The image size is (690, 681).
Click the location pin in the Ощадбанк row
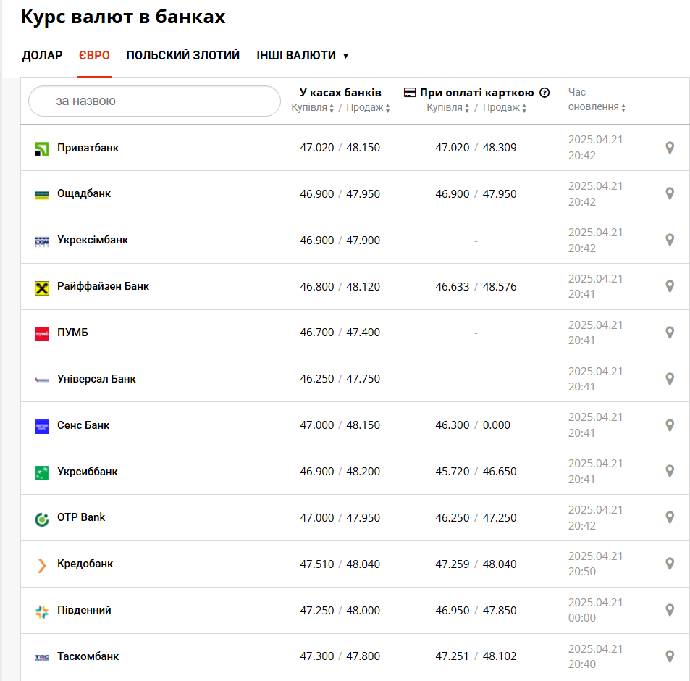tap(670, 193)
